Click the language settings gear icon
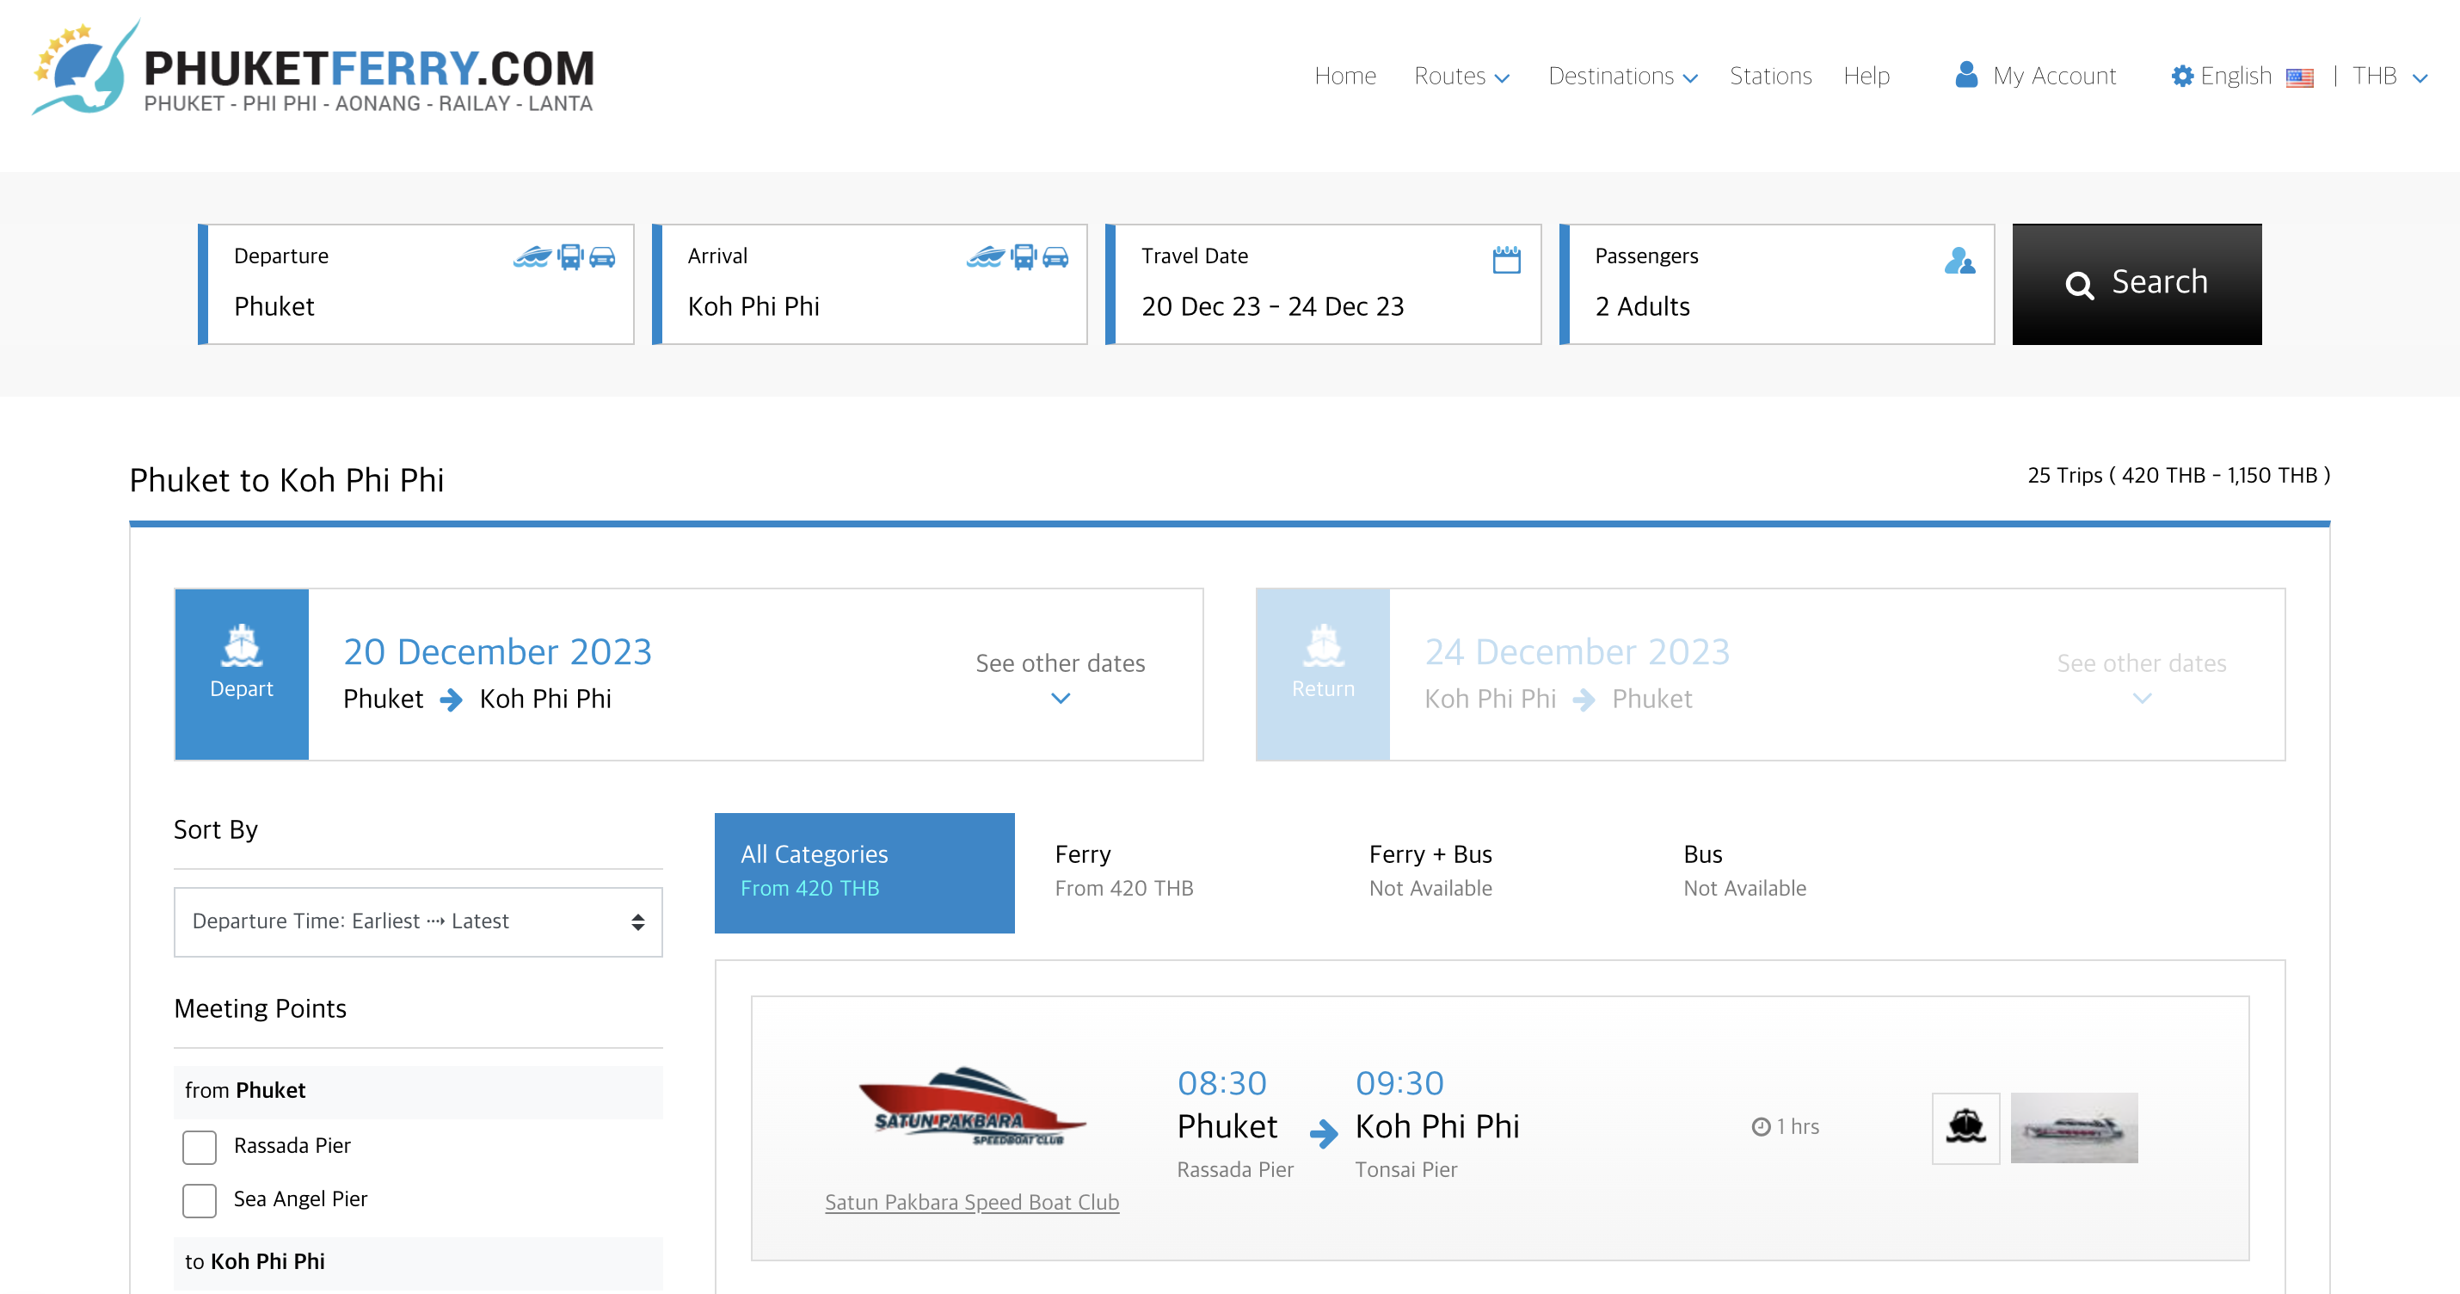This screenshot has width=2460, height=1294. pyautogui.click(x=2181, y=76)
